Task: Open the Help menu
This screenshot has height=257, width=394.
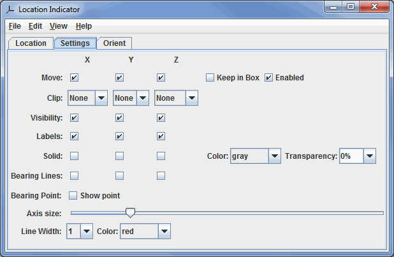Action: click(x=84, y=26)
